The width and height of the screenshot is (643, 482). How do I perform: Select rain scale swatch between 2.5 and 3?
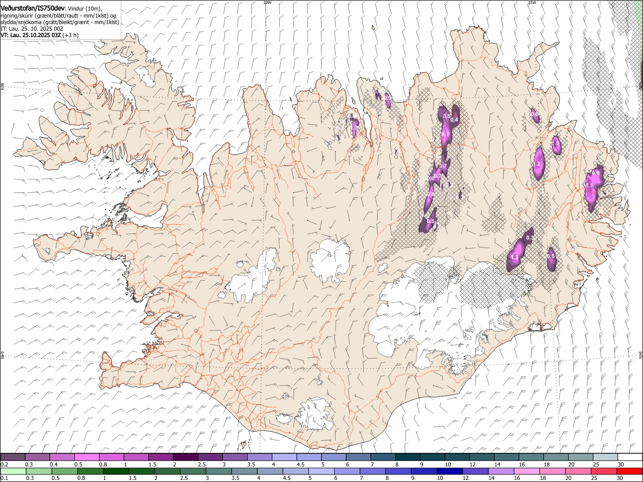pyautogui.click(x=192, y=471)
